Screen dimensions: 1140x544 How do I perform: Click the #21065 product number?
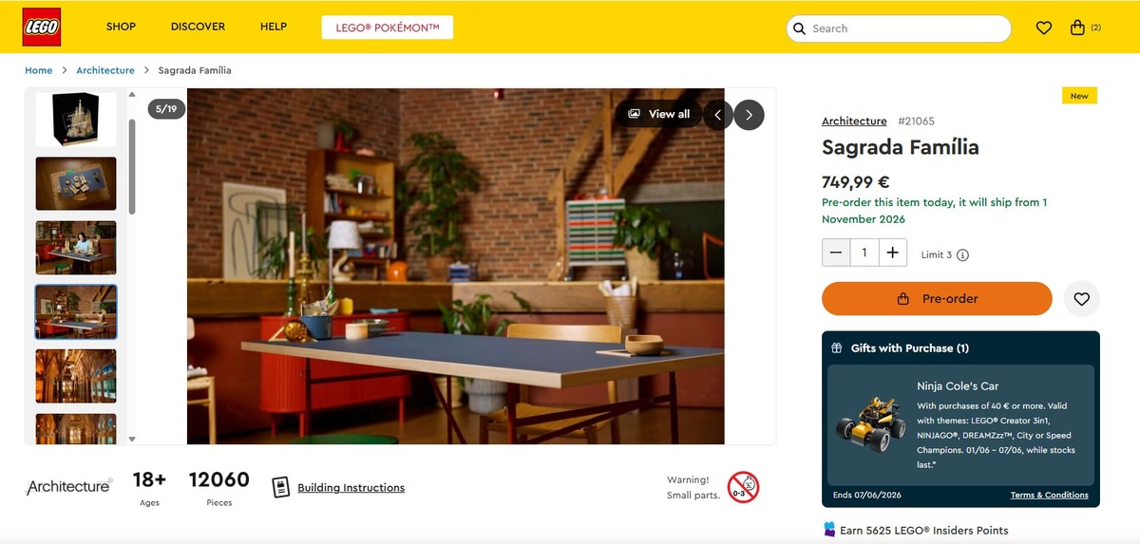pos(916,121)
